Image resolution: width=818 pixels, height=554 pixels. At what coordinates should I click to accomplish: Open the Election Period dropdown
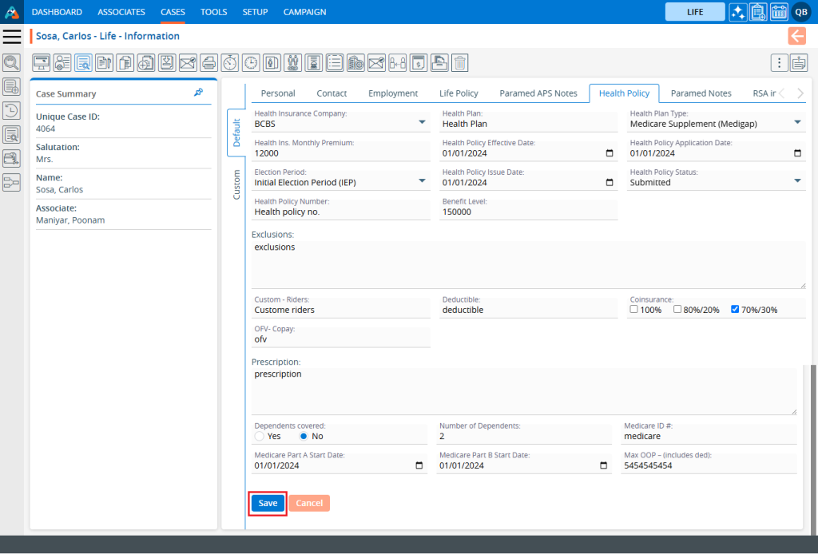pos(422,182)
